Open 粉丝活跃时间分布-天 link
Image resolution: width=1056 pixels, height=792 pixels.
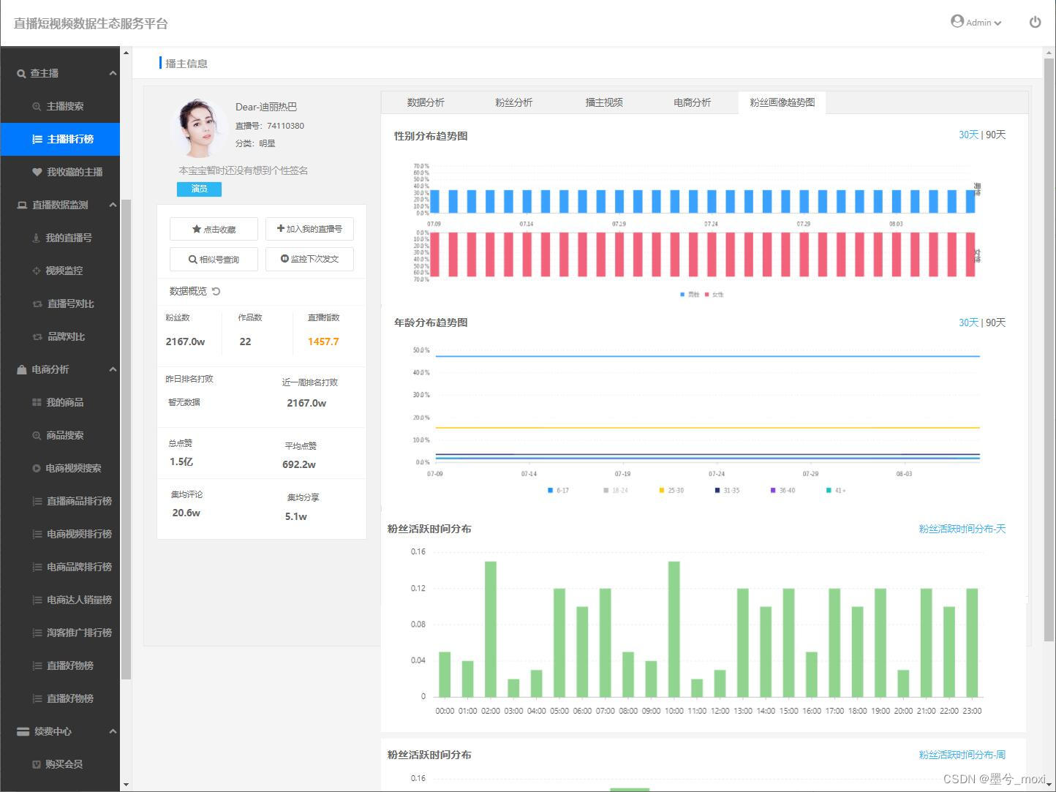pyautogui.click(x=962, y=529)
